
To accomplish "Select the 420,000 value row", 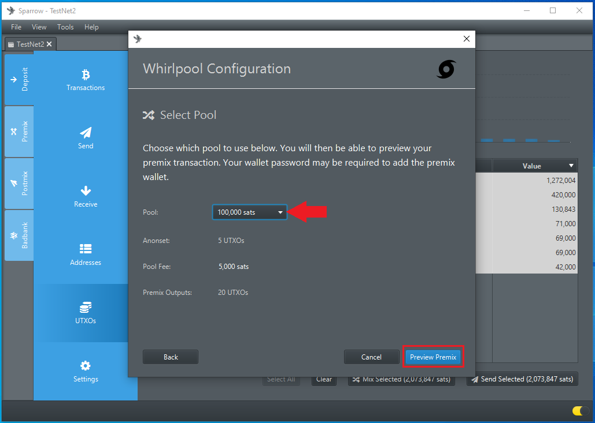I will click(527, 194).
